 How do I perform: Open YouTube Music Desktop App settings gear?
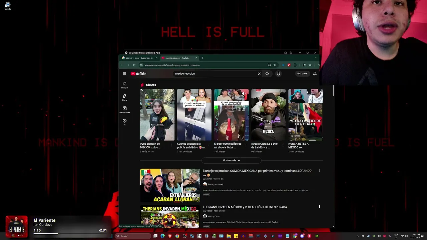pos(291,53)
